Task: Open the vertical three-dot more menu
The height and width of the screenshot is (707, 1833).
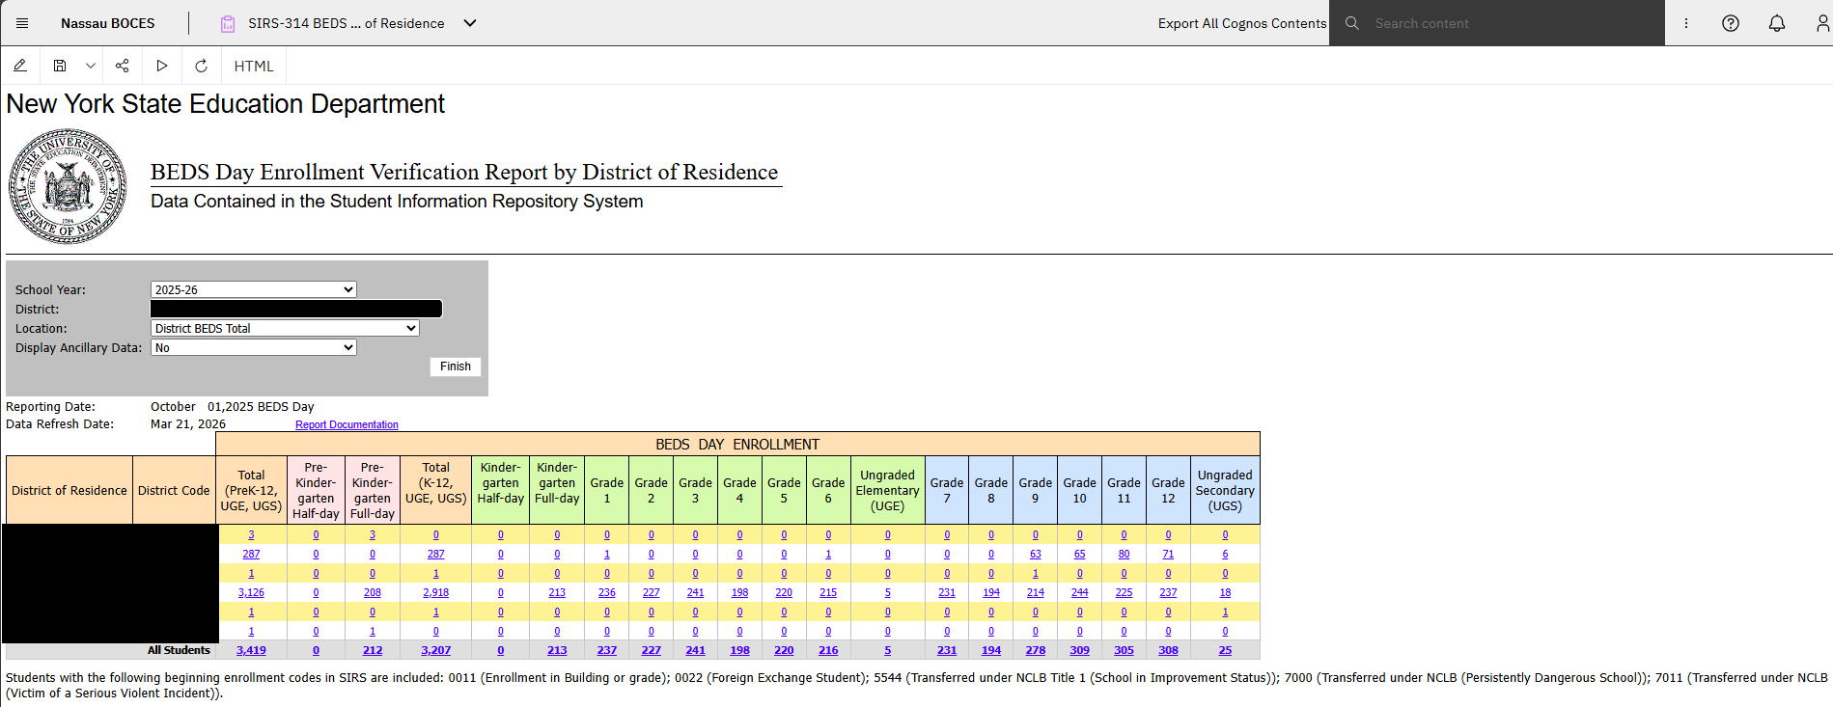Action: (x=1686, y=23)
